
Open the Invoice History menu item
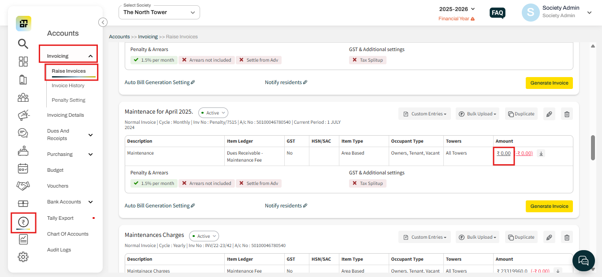[x=68, y=85]
